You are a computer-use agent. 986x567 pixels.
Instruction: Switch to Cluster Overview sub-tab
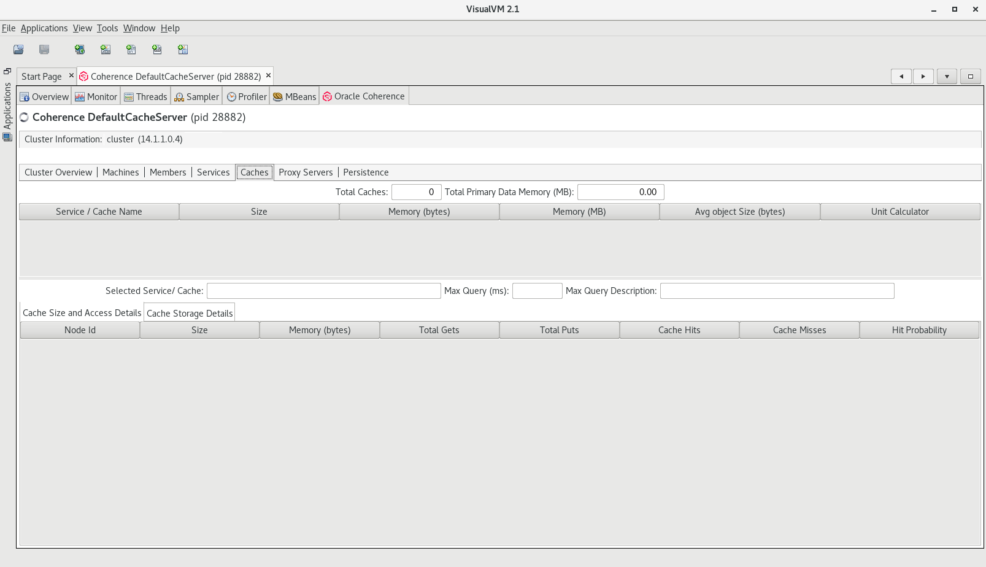click(58, 172)
